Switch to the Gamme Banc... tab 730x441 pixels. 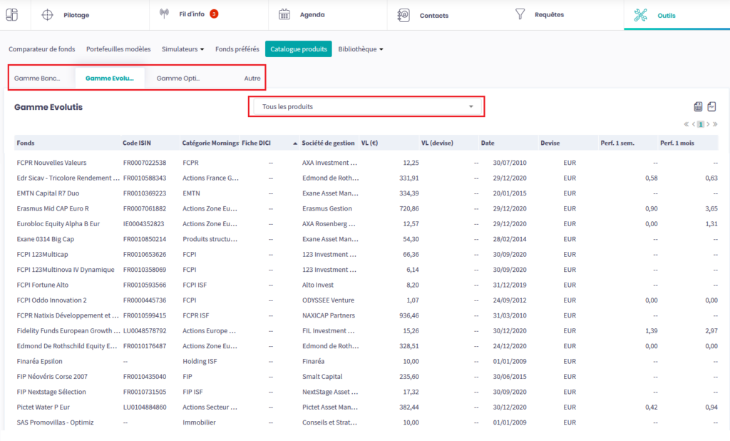(x=37, y=78)
